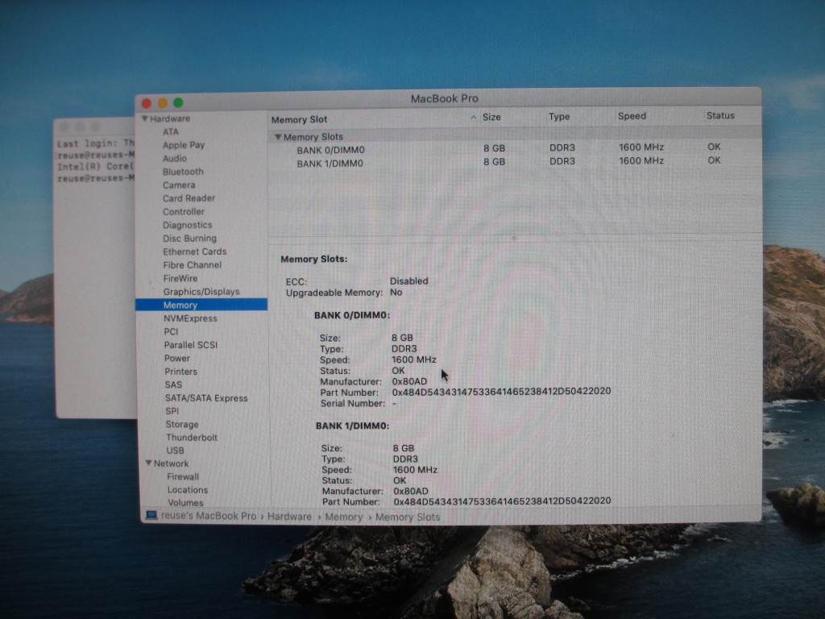The width and height of the screenshot is (825, 619).
Task: Select SPI in the sidebar
Action: (x=172, y=411)
